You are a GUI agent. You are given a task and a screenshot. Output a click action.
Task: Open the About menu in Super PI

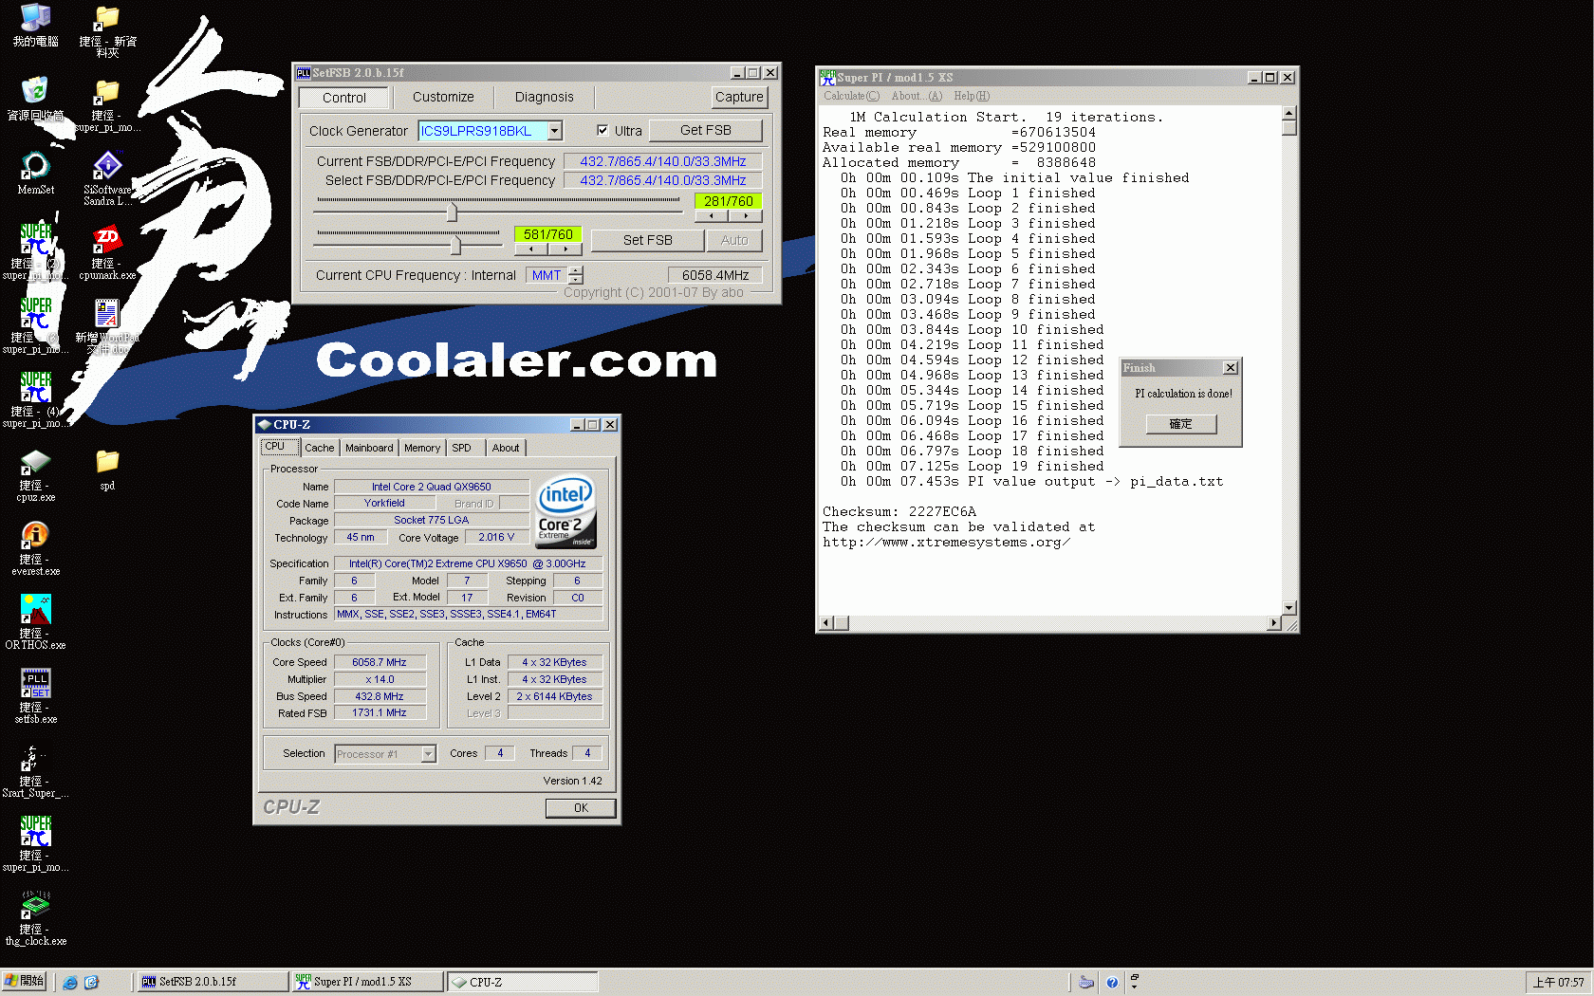pyautogui.click(x=917, y=96)
